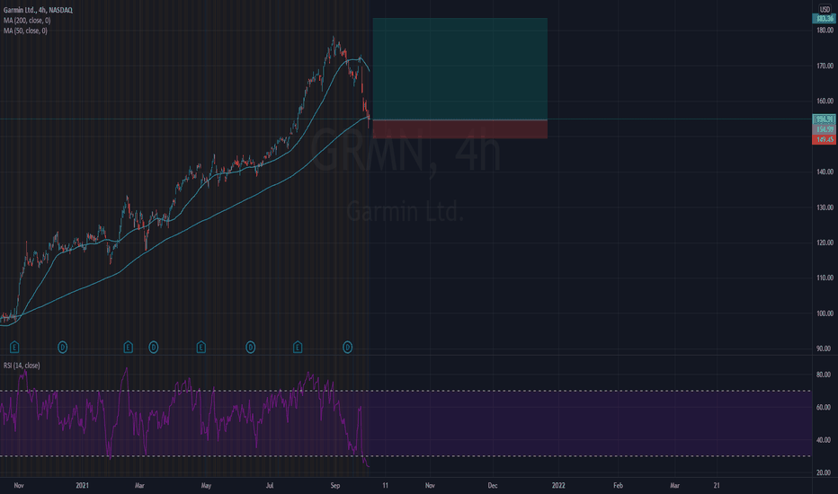Click the Feb time axis label
The image size is (838, 494).
pyautogui.click(x=618, y=485)
